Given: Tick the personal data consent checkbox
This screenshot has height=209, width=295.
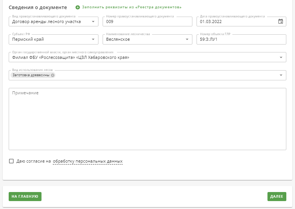Looking at the screenshot, I should pos(11,161).
